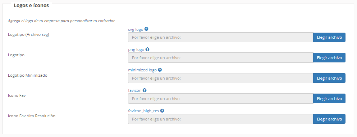Screen dimensions: 357x137
Task: Click the help icon beside favicon_high_res
Action: (162, 111)
